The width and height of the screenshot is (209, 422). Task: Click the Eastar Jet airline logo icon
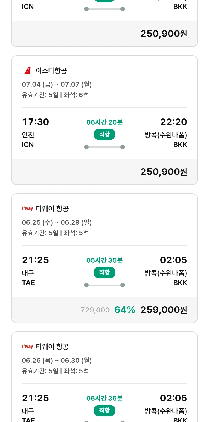click(27, 70)
